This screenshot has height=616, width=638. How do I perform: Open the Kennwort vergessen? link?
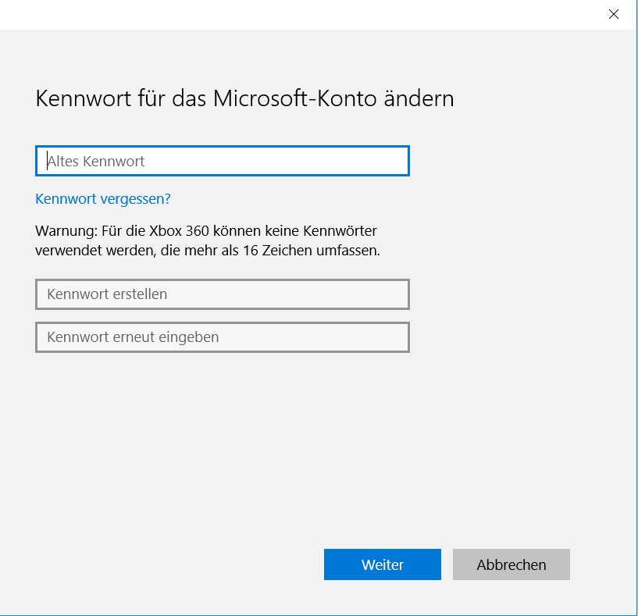[x=102, y=199]
